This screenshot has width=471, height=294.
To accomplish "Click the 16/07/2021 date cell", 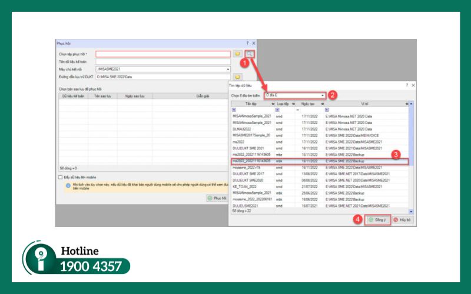I will click(310, 206).
